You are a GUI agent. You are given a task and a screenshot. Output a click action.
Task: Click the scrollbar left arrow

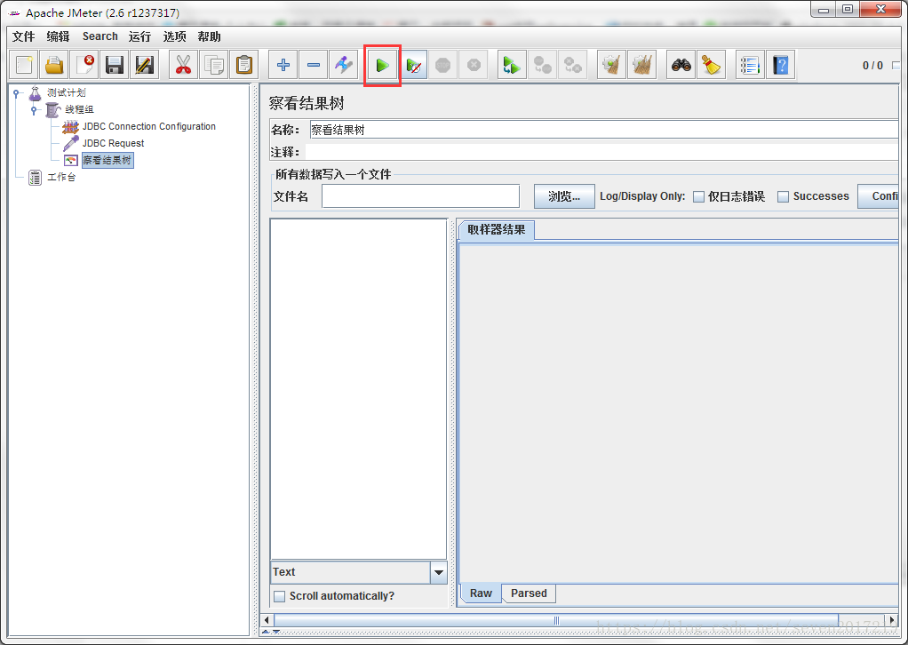[267, 620]
